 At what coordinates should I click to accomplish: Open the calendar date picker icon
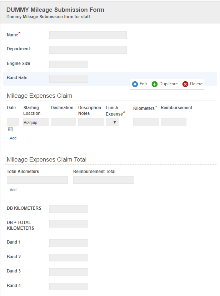(x=11, y=129)
